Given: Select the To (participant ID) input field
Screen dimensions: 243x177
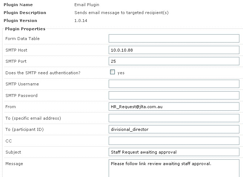Looking at the screenshot, I should tap(174, 129).
